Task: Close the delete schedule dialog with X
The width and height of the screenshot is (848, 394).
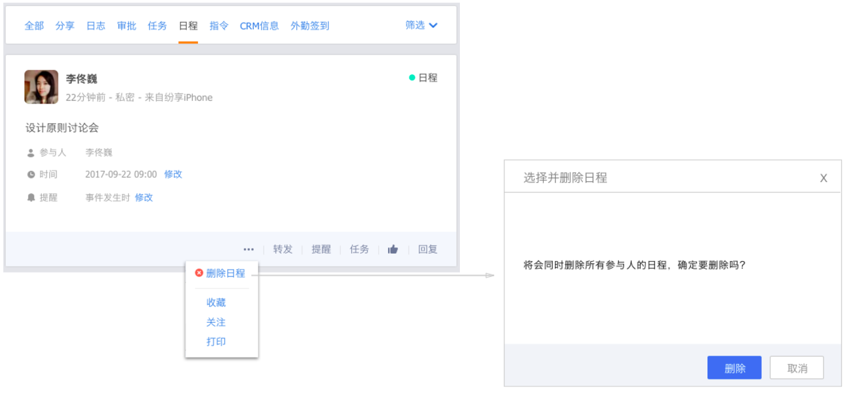Action: click(823, 178)
